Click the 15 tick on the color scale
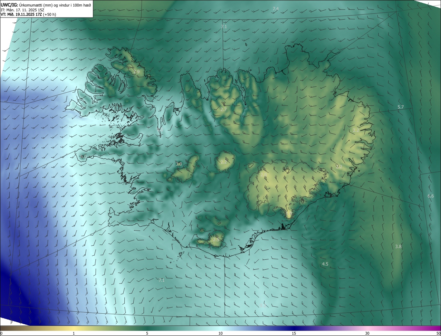 (294, 333)
